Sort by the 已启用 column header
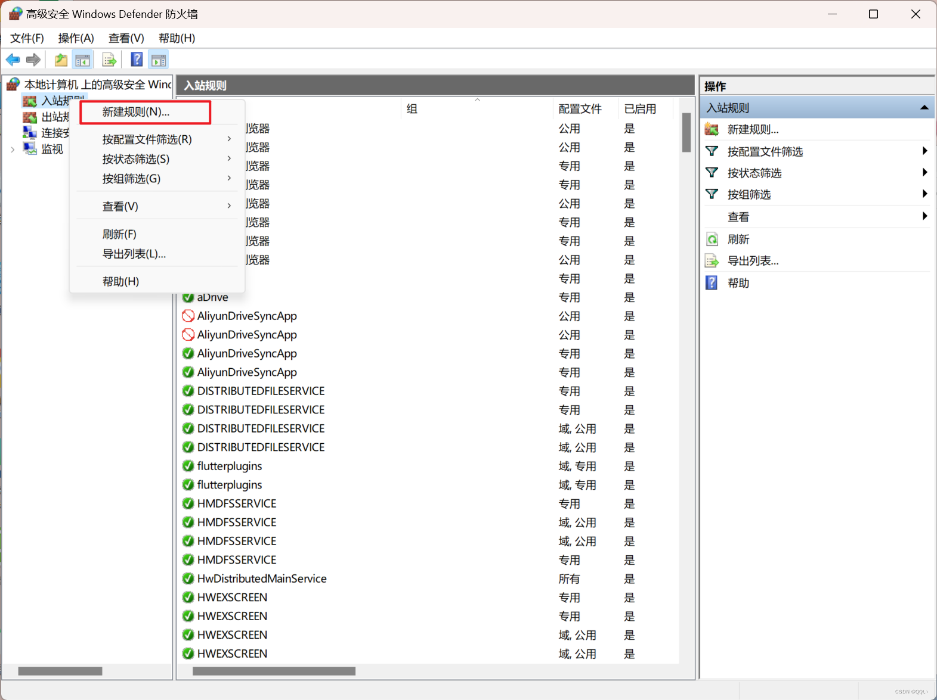This screenshot has width=937, height=700. [645, 108]
